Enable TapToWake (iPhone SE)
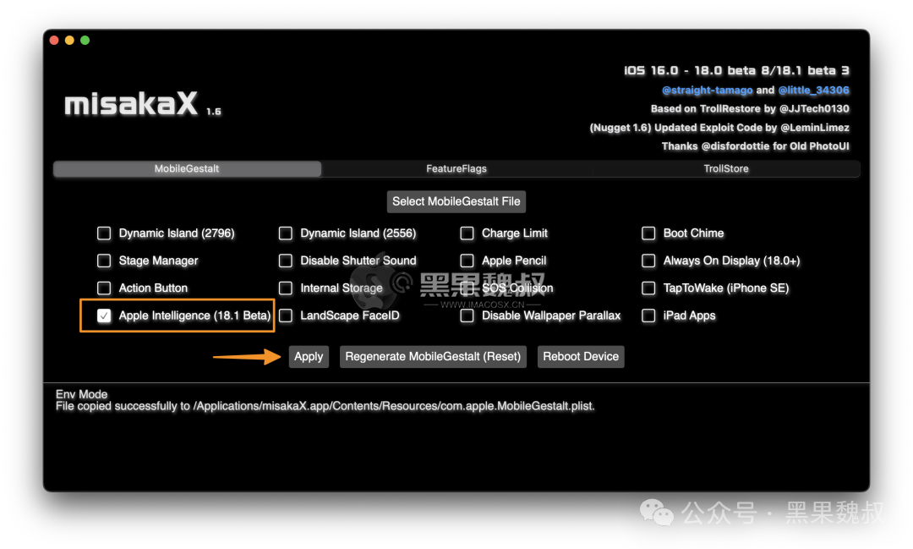 (648, 288)
